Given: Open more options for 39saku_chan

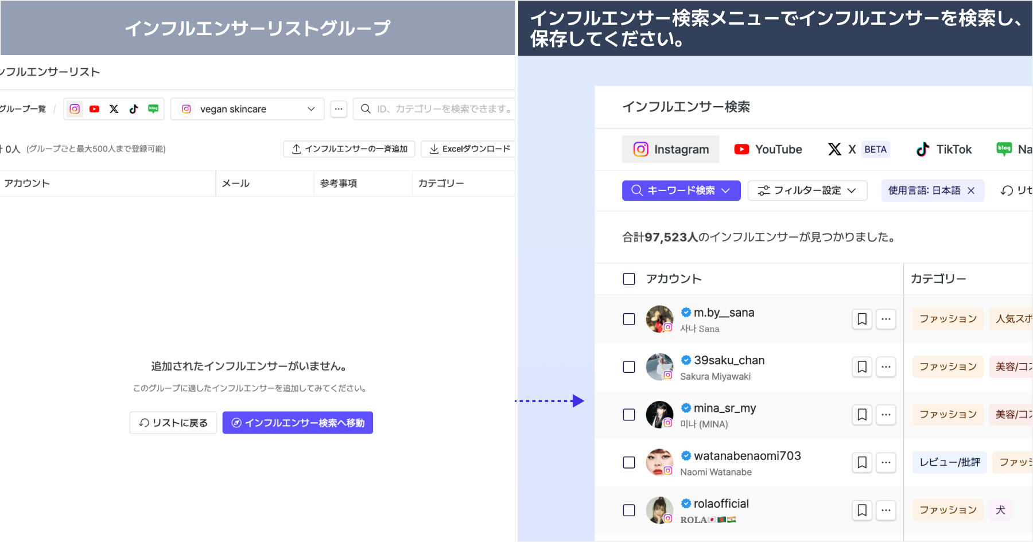Looking at the screenshot, I should (x=886, y=366).
